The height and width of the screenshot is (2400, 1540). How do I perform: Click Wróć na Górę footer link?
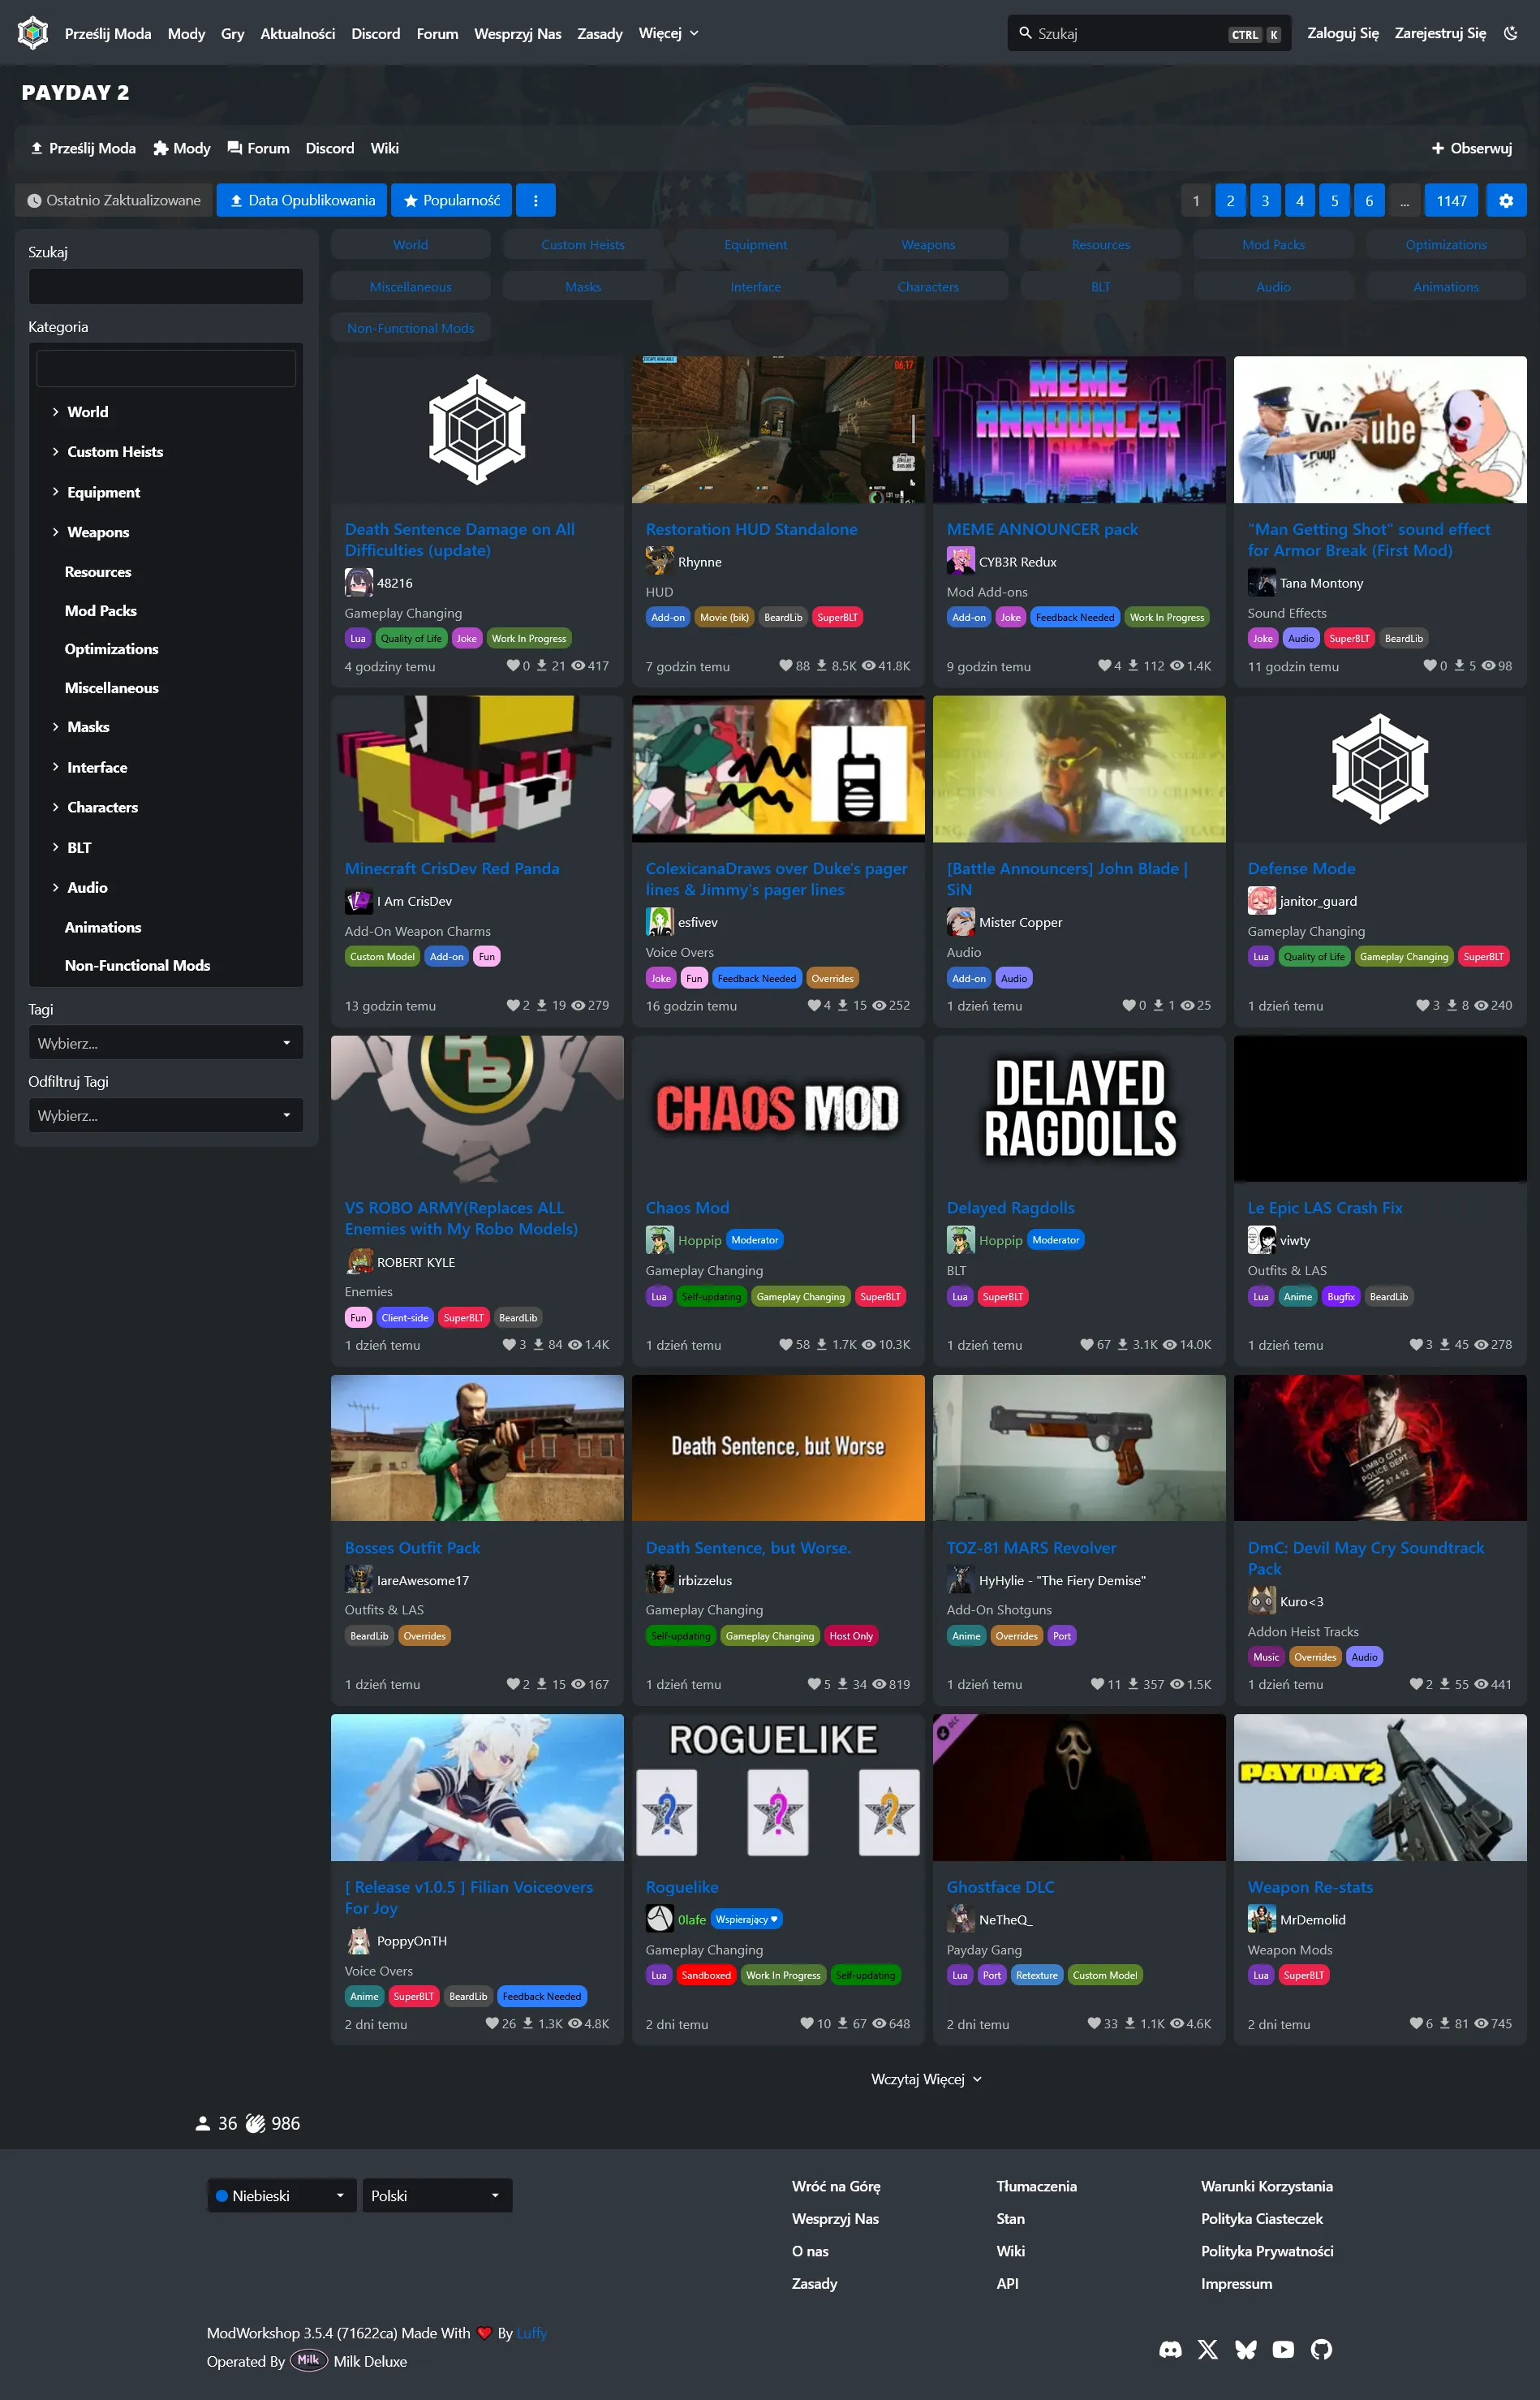click(835, 2186)
